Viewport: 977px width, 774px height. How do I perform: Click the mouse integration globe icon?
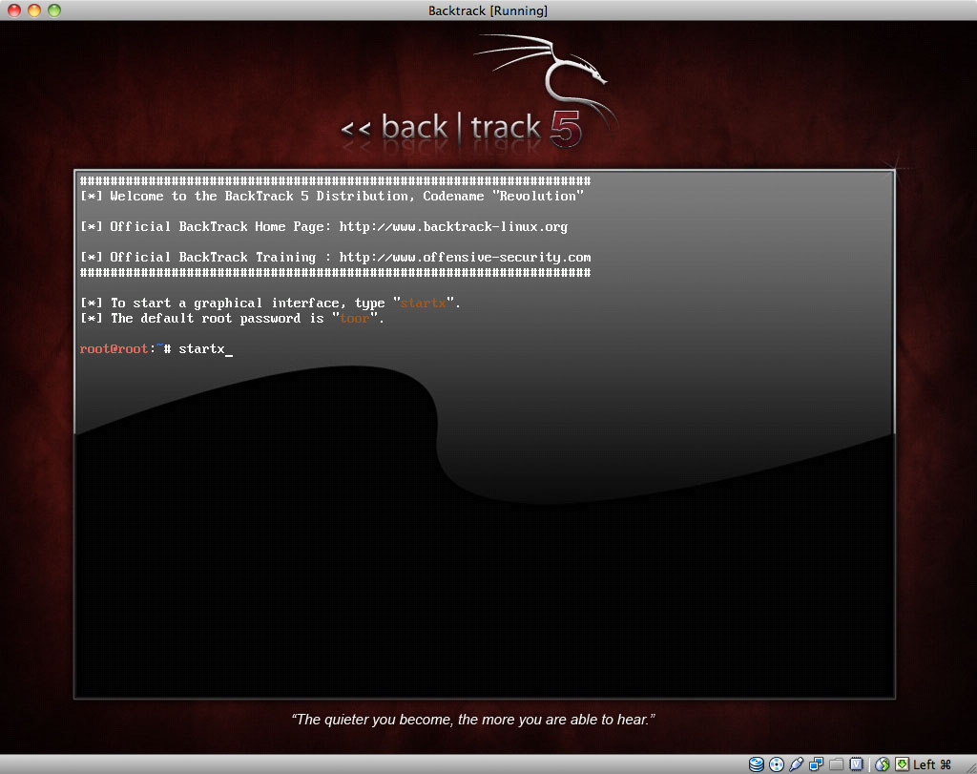[883, 764]
